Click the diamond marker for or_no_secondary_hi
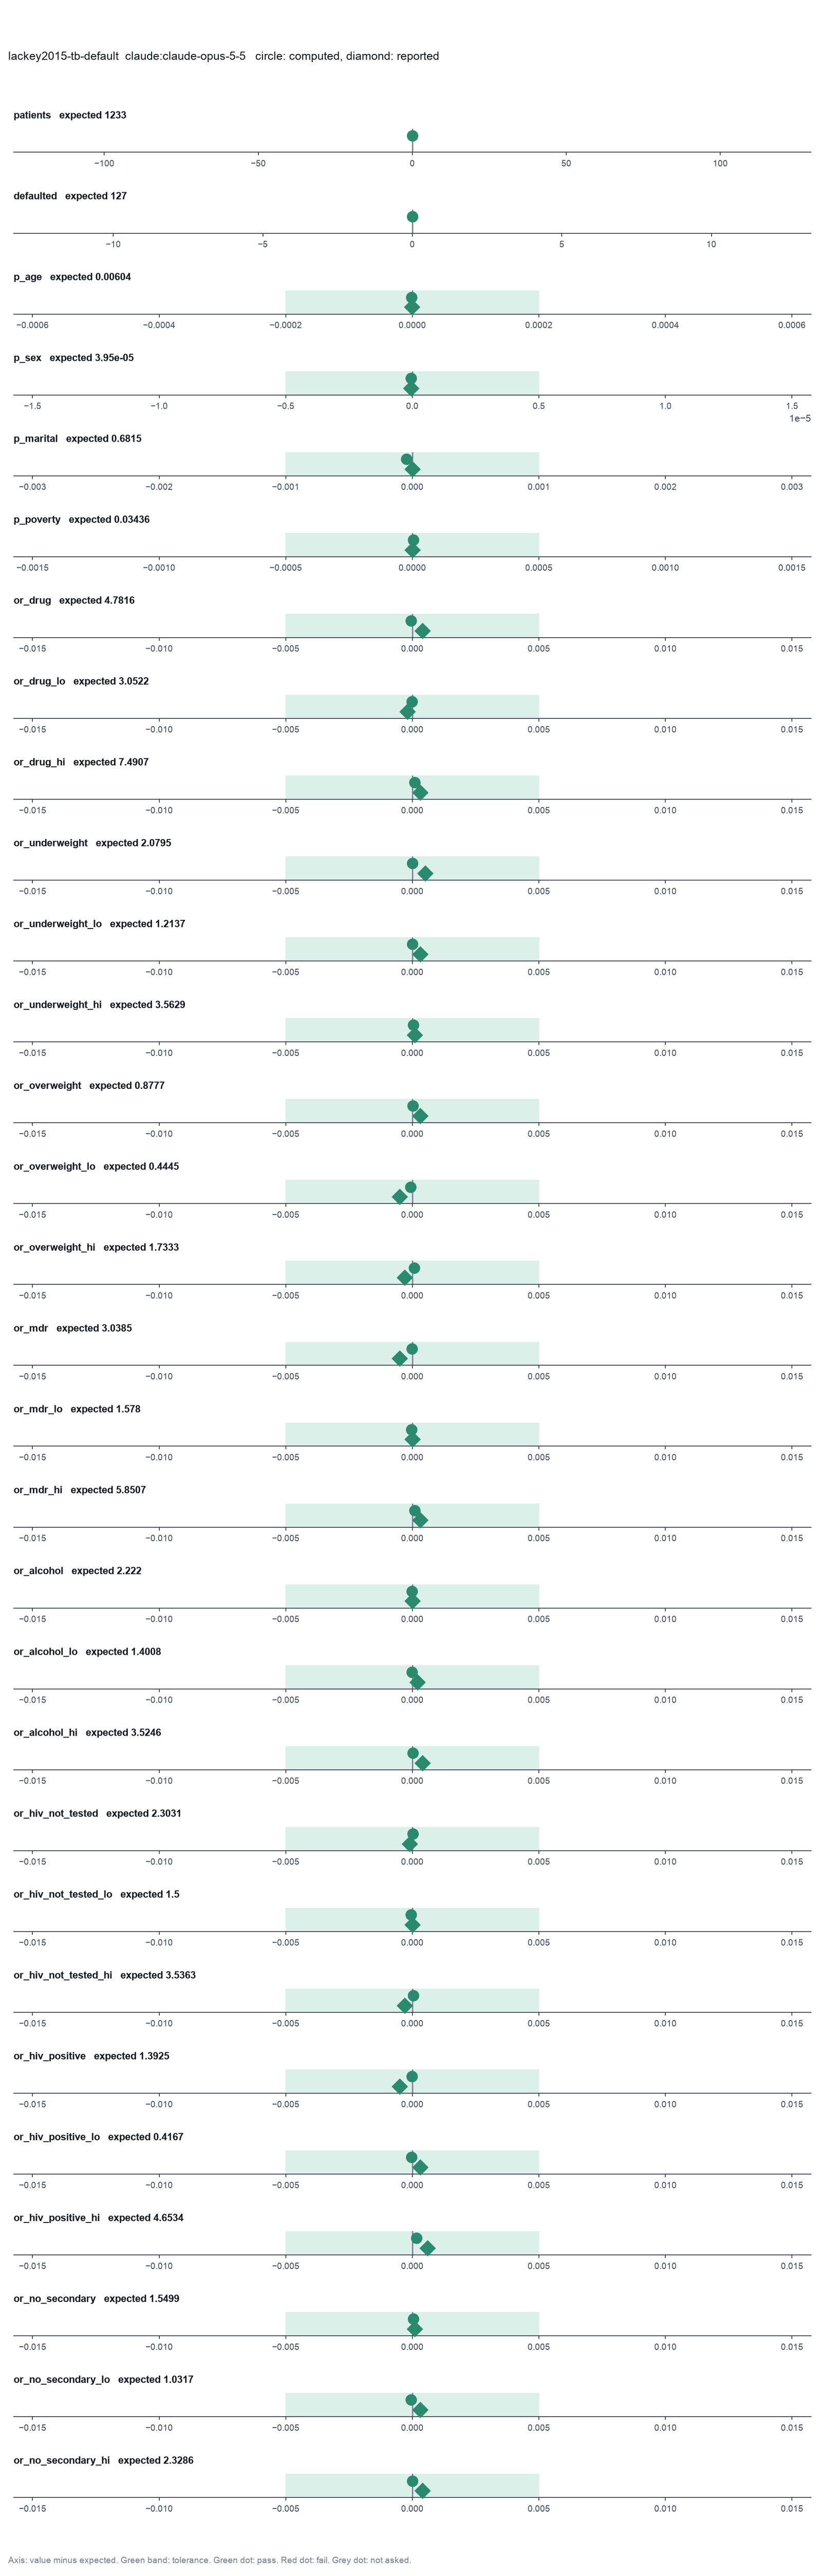This screenshot has height=2576, width=822. pos(423,2491)
